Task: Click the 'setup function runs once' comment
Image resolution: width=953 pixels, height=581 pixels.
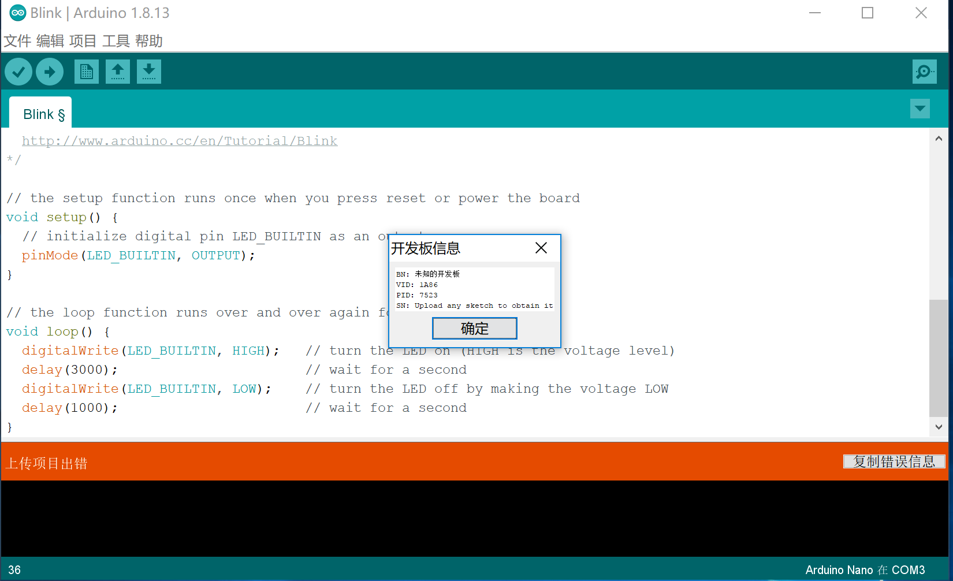Action: [293, 198]
